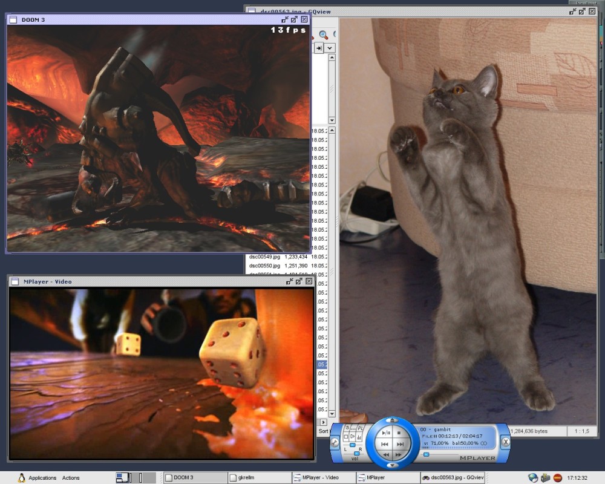Switch to gkrellm in the taskbar
This screenshot has width=605, height=484.
260,477
